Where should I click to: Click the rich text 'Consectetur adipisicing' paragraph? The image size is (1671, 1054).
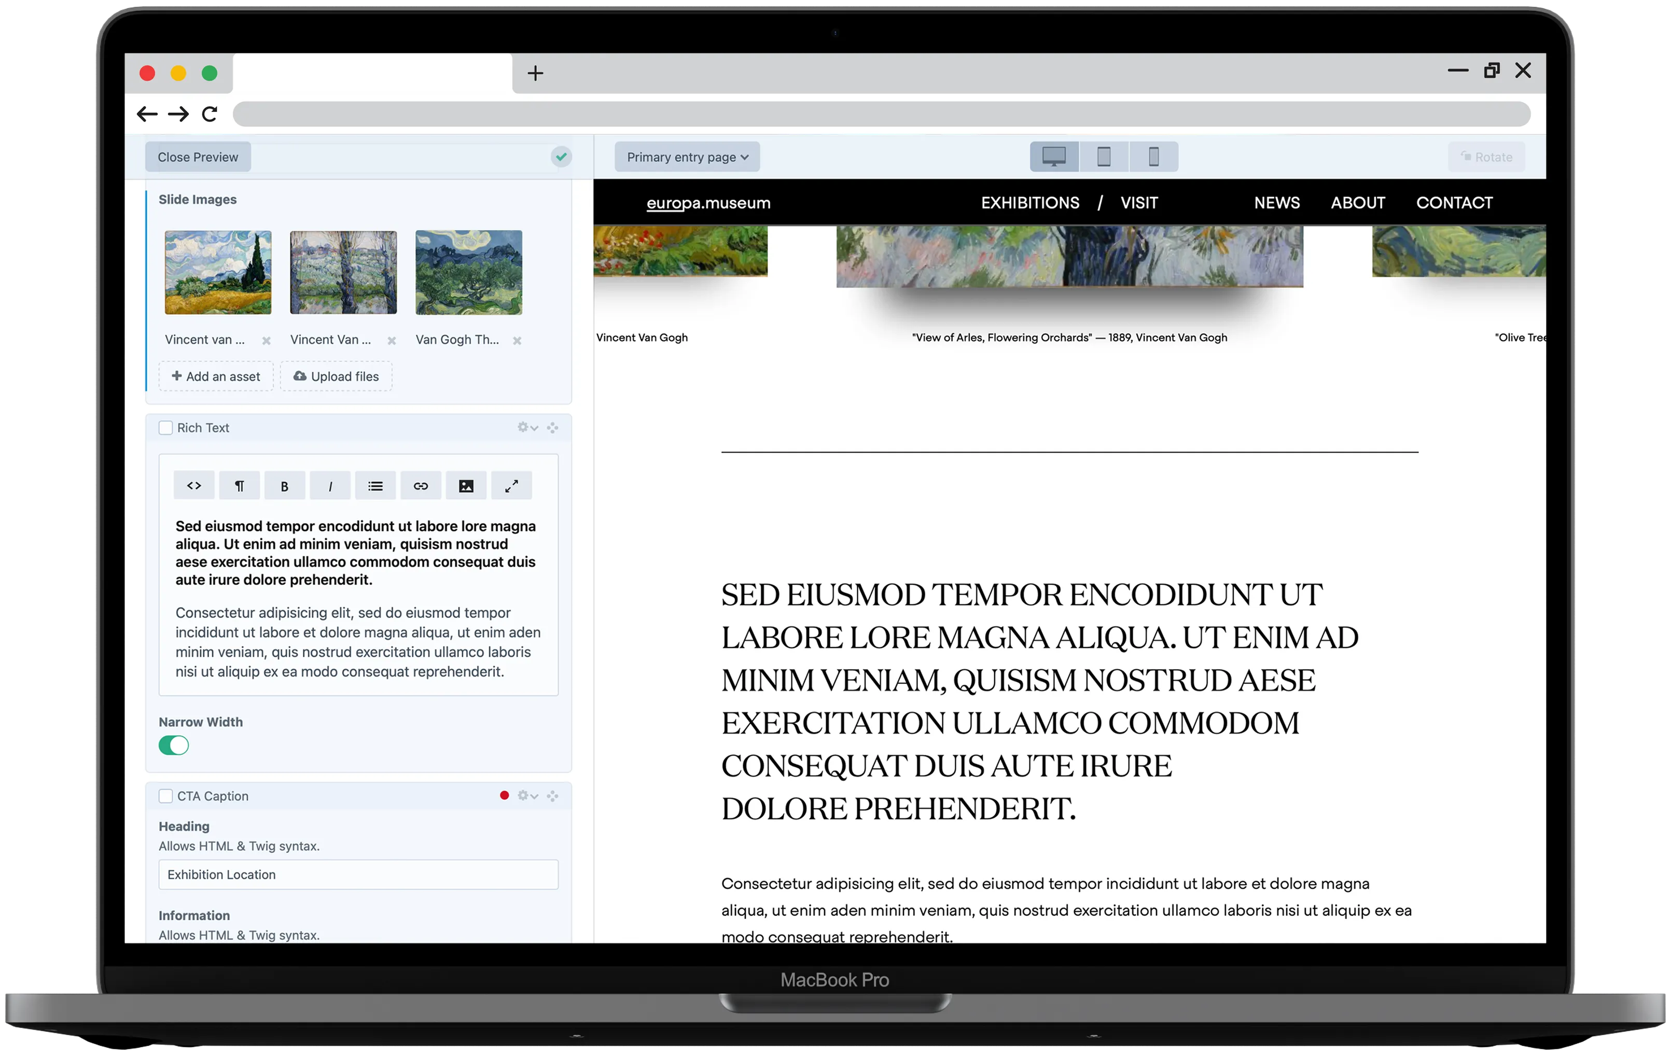click(x=358, y=642)
